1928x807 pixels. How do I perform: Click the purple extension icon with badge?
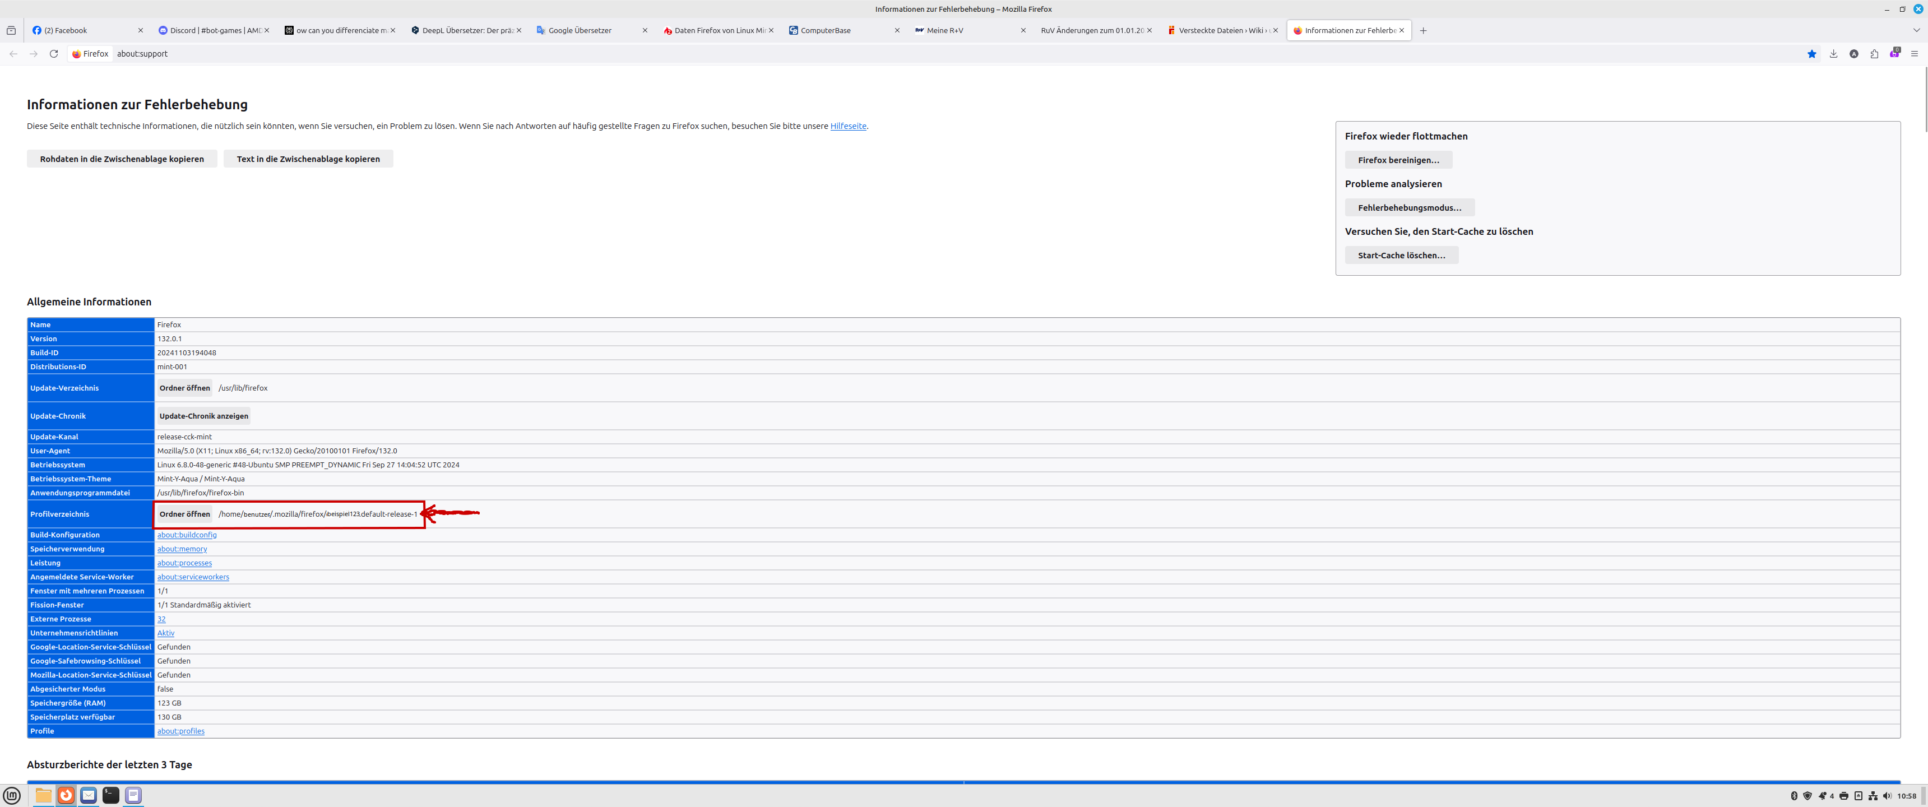[x=1894, y=54]
